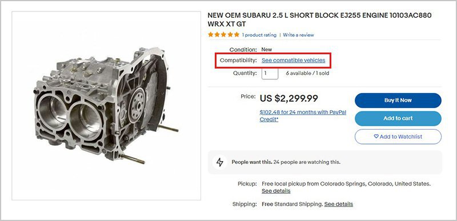The image size is (457, 221).
Task: Click the first orange rating star
Action: click(x=211, y=35)
